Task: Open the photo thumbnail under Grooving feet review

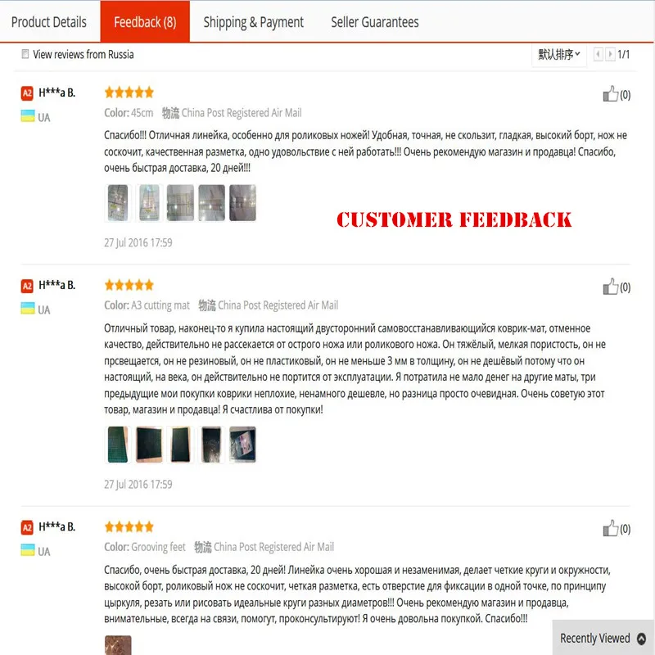Action: pos(118,645)
